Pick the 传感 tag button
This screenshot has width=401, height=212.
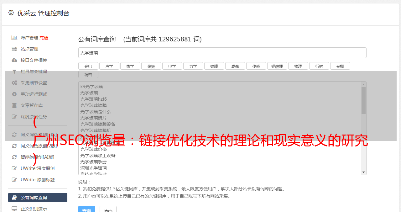click(256, 66)
